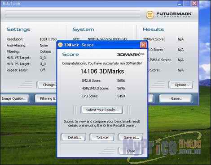
Task: Click 3DMark Score N/A value
Action: pyautogui.click(x=180, y=39)
